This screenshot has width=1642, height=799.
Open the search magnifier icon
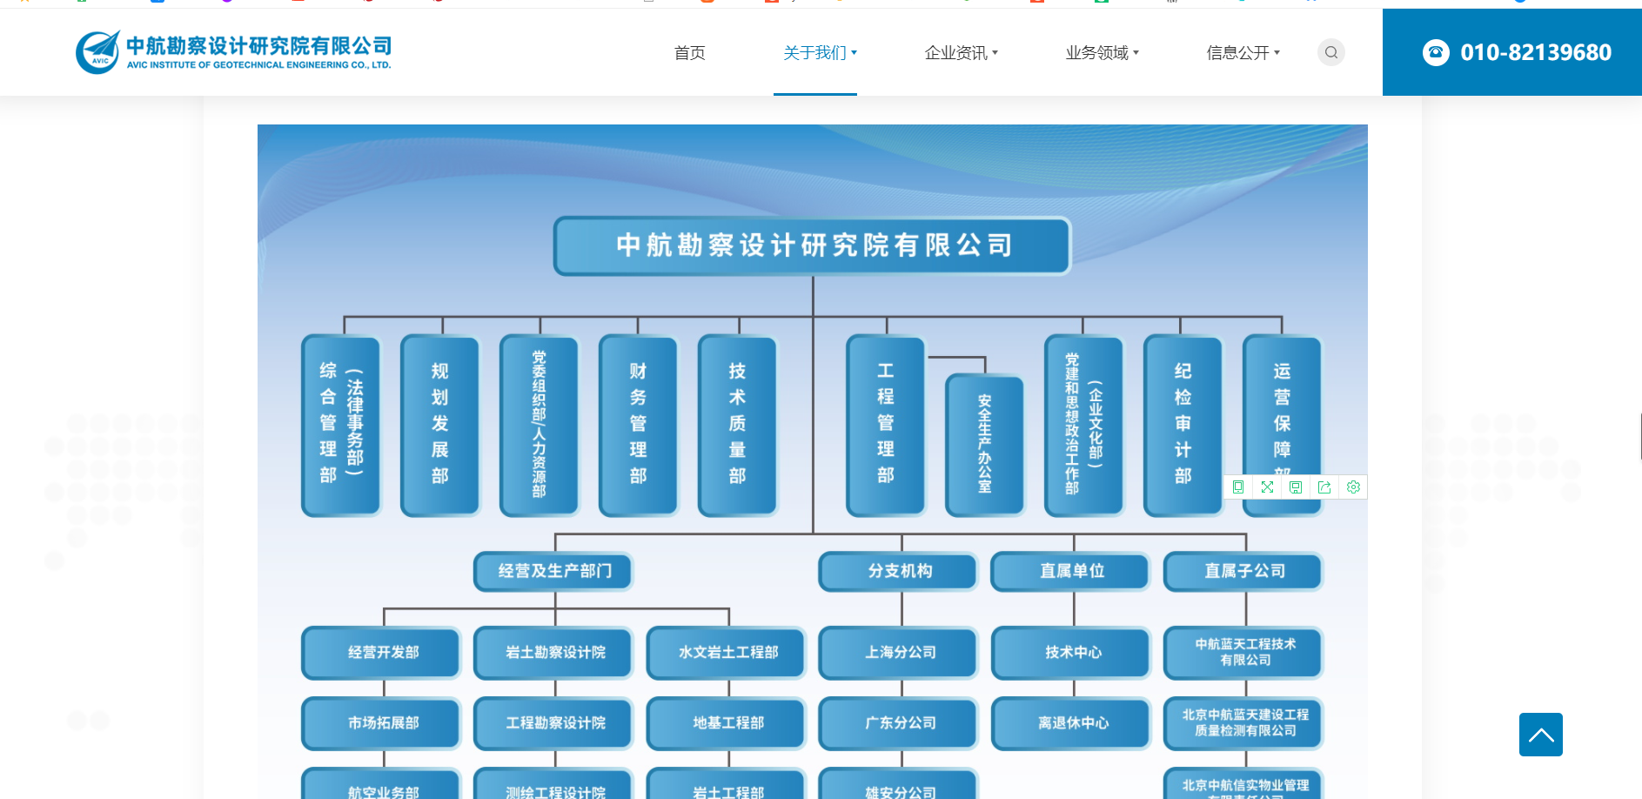[x=1331, y=52]
